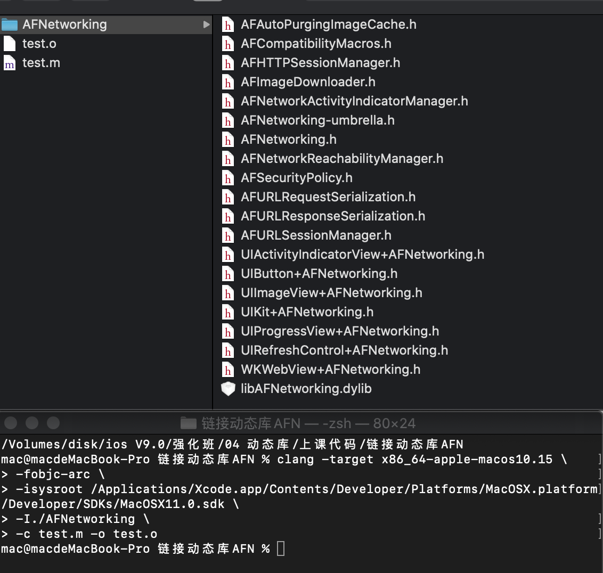Click the WKWebView+AFNetworking.h header icon
This screenshot has width=603, height=573.
[x=228, y=370]
